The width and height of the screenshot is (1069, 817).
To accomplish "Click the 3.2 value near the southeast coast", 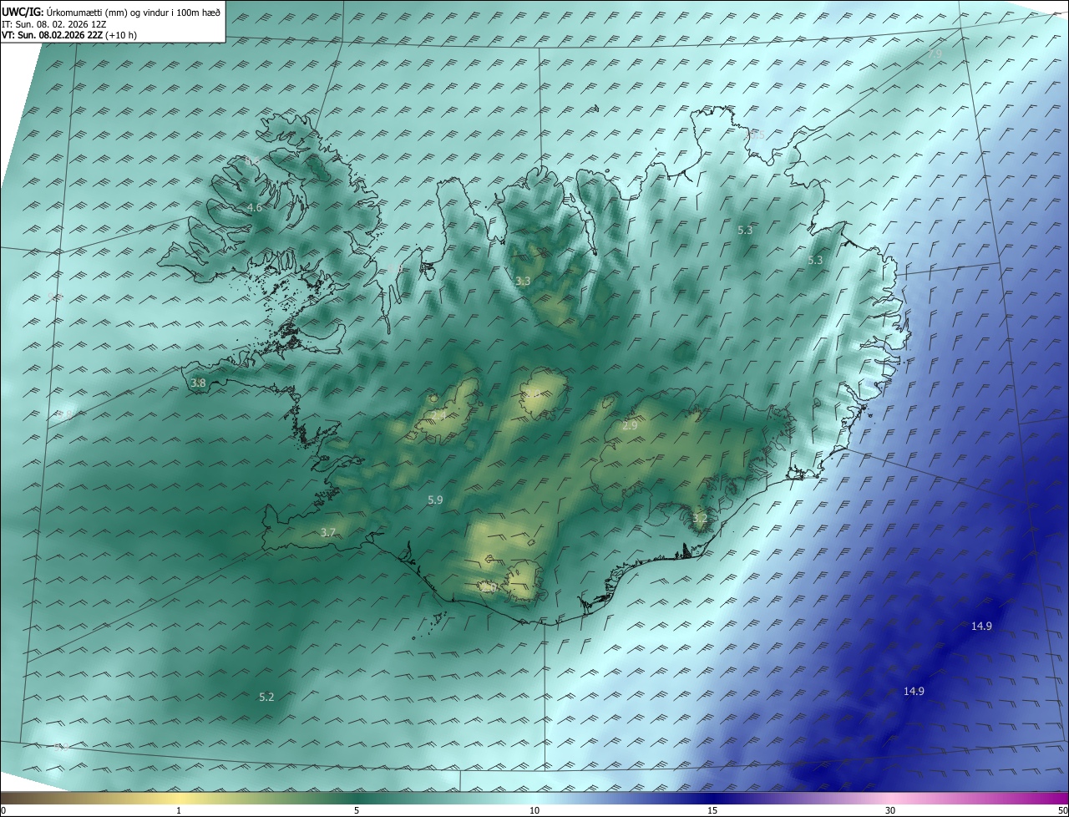I will pos(700,519).
